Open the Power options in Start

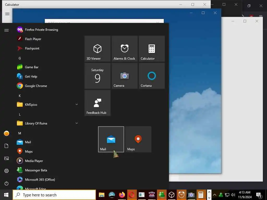[7, 183]
